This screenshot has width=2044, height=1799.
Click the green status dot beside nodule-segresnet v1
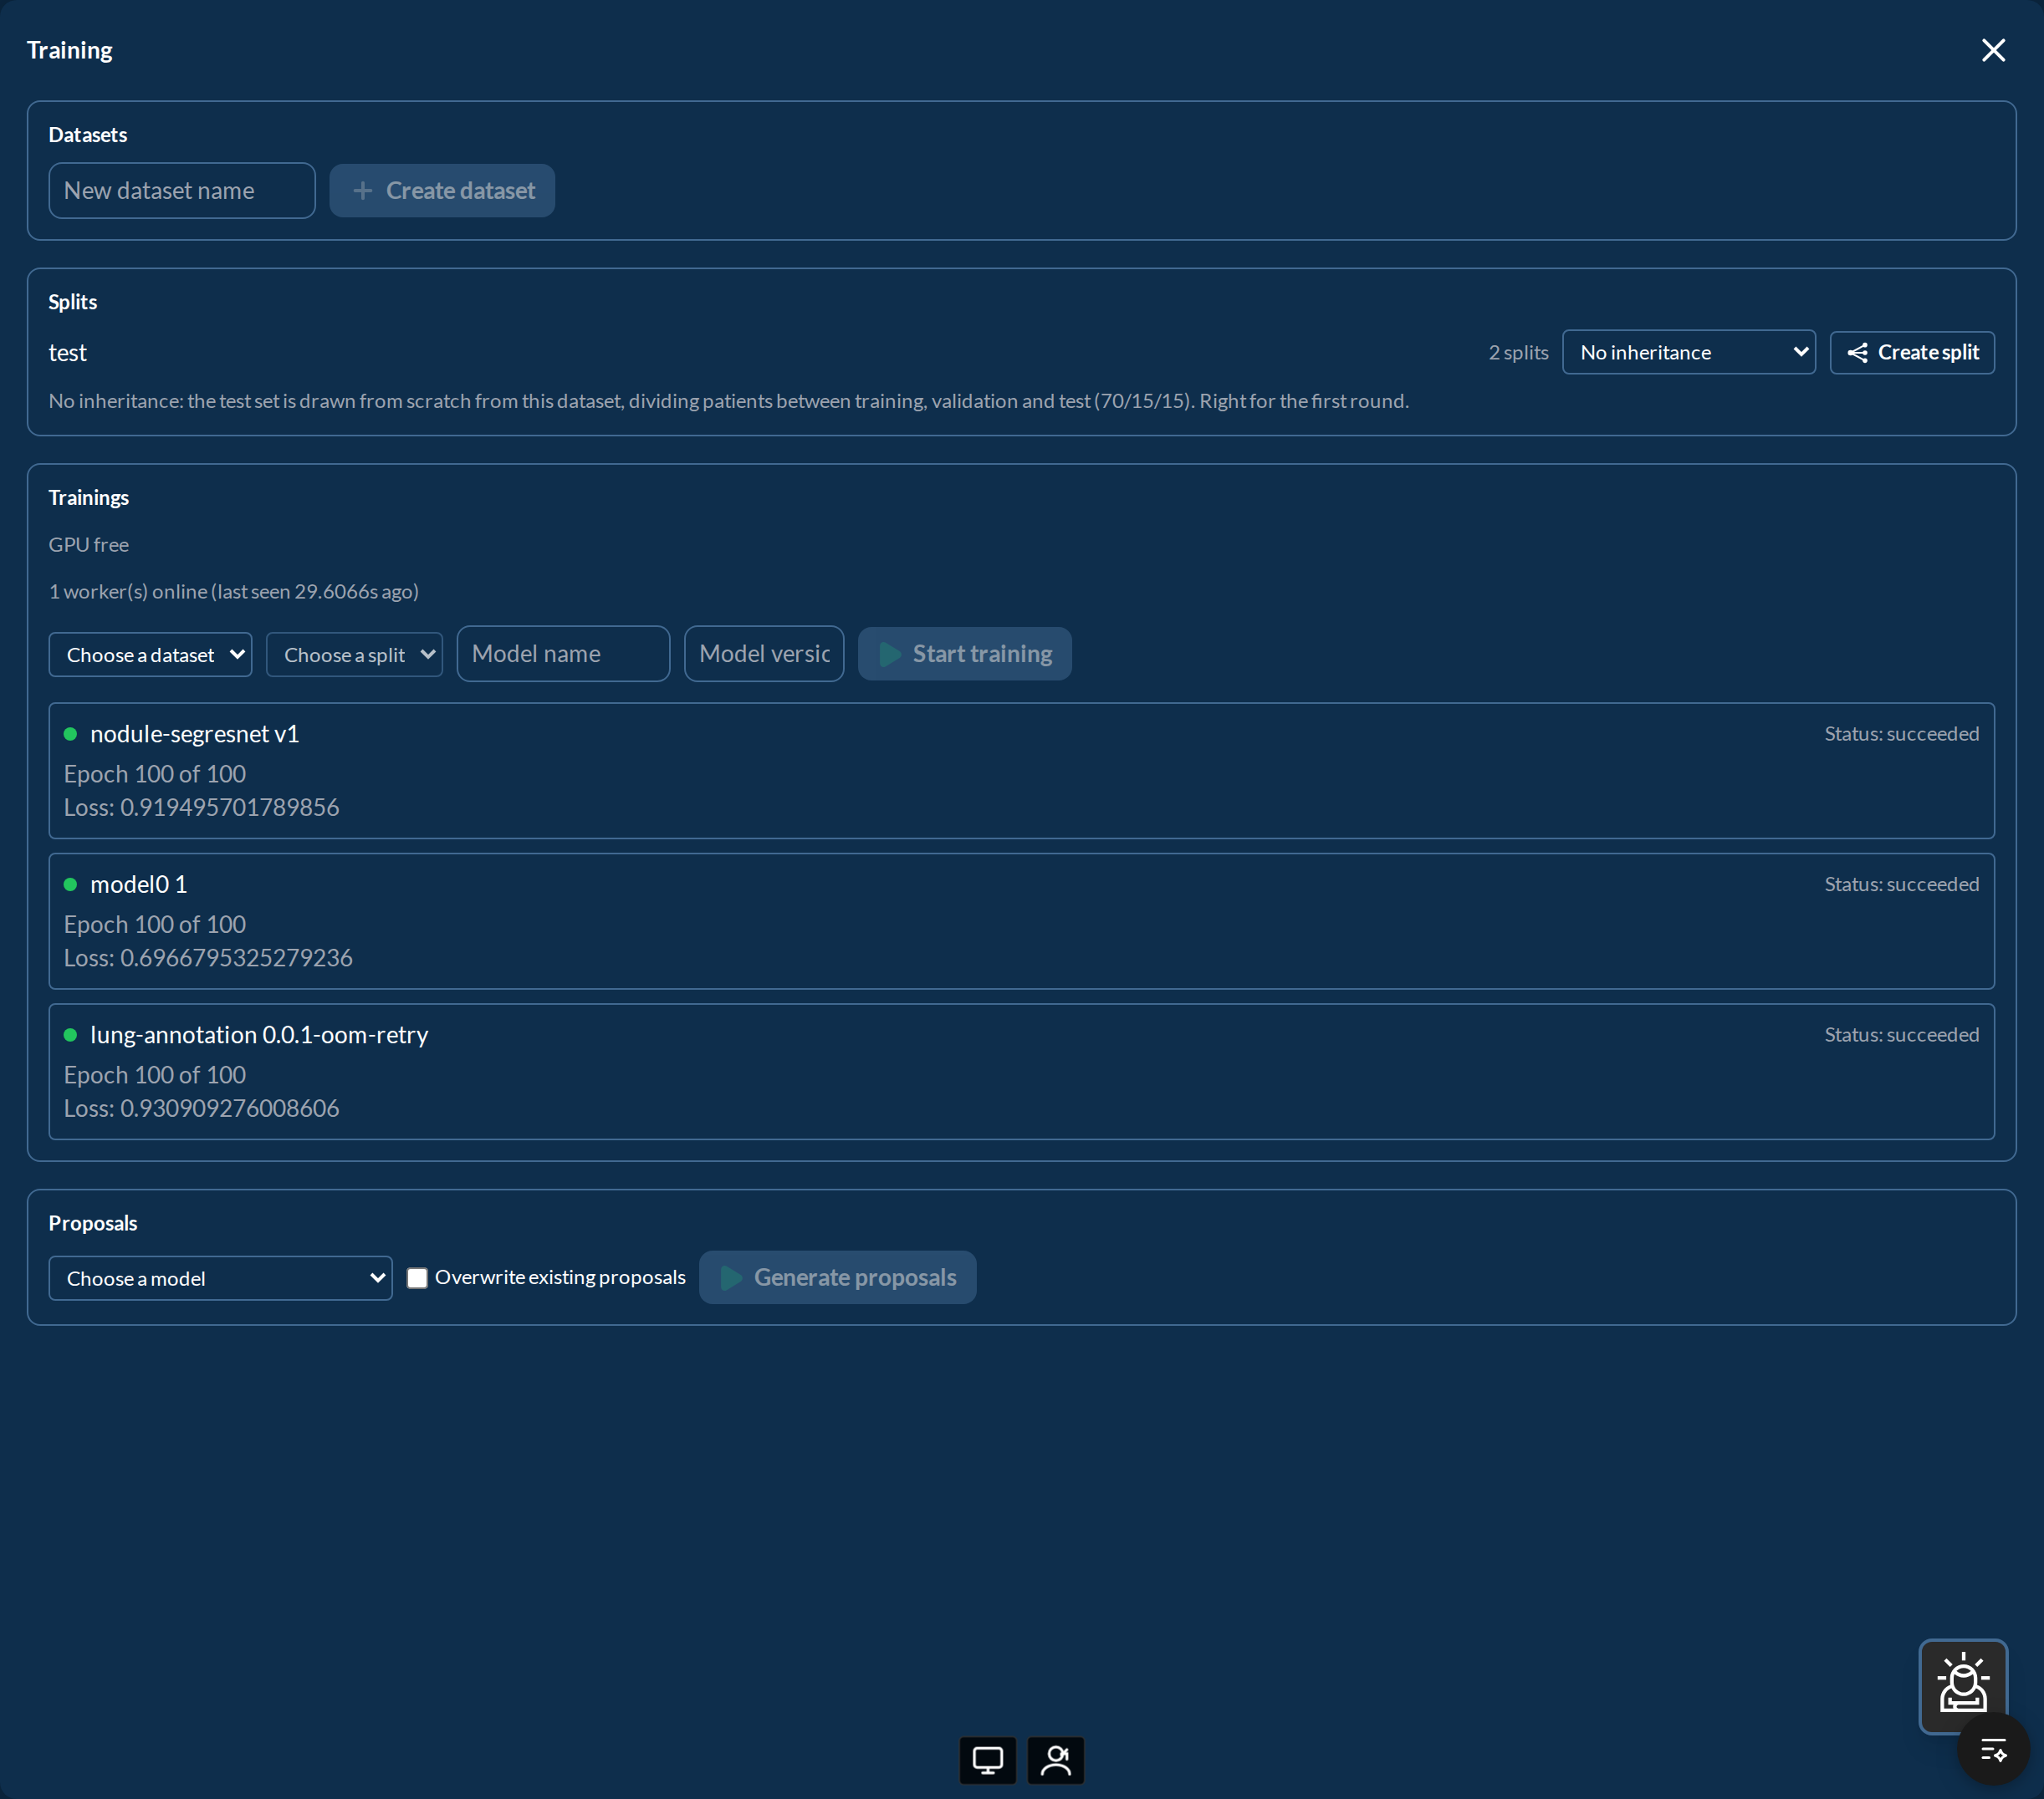pos(70,734)
